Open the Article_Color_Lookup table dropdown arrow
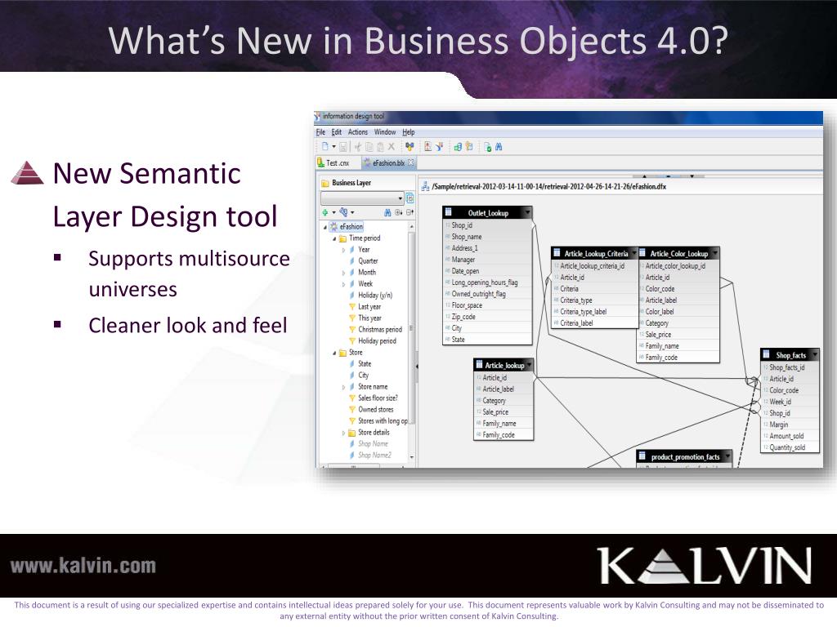Viewport: 837px width, 627px height. 714,253
